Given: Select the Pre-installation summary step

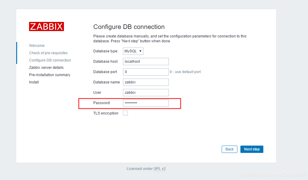Looking at the screenshot, I should coord(50,75).
